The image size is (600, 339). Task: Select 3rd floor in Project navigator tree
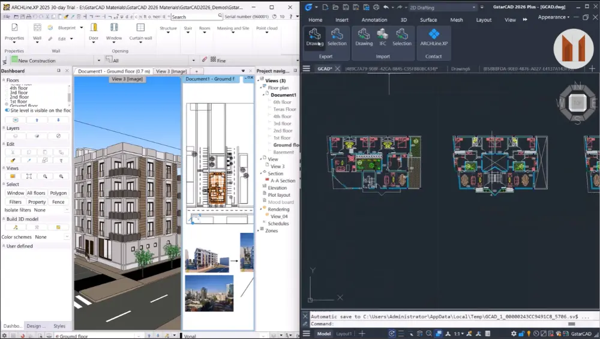[x=282, y=124]
